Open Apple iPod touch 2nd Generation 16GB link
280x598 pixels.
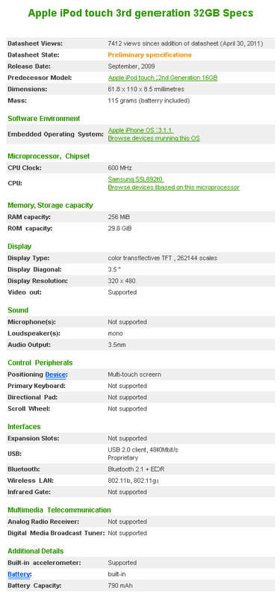(x=163, y=78)
